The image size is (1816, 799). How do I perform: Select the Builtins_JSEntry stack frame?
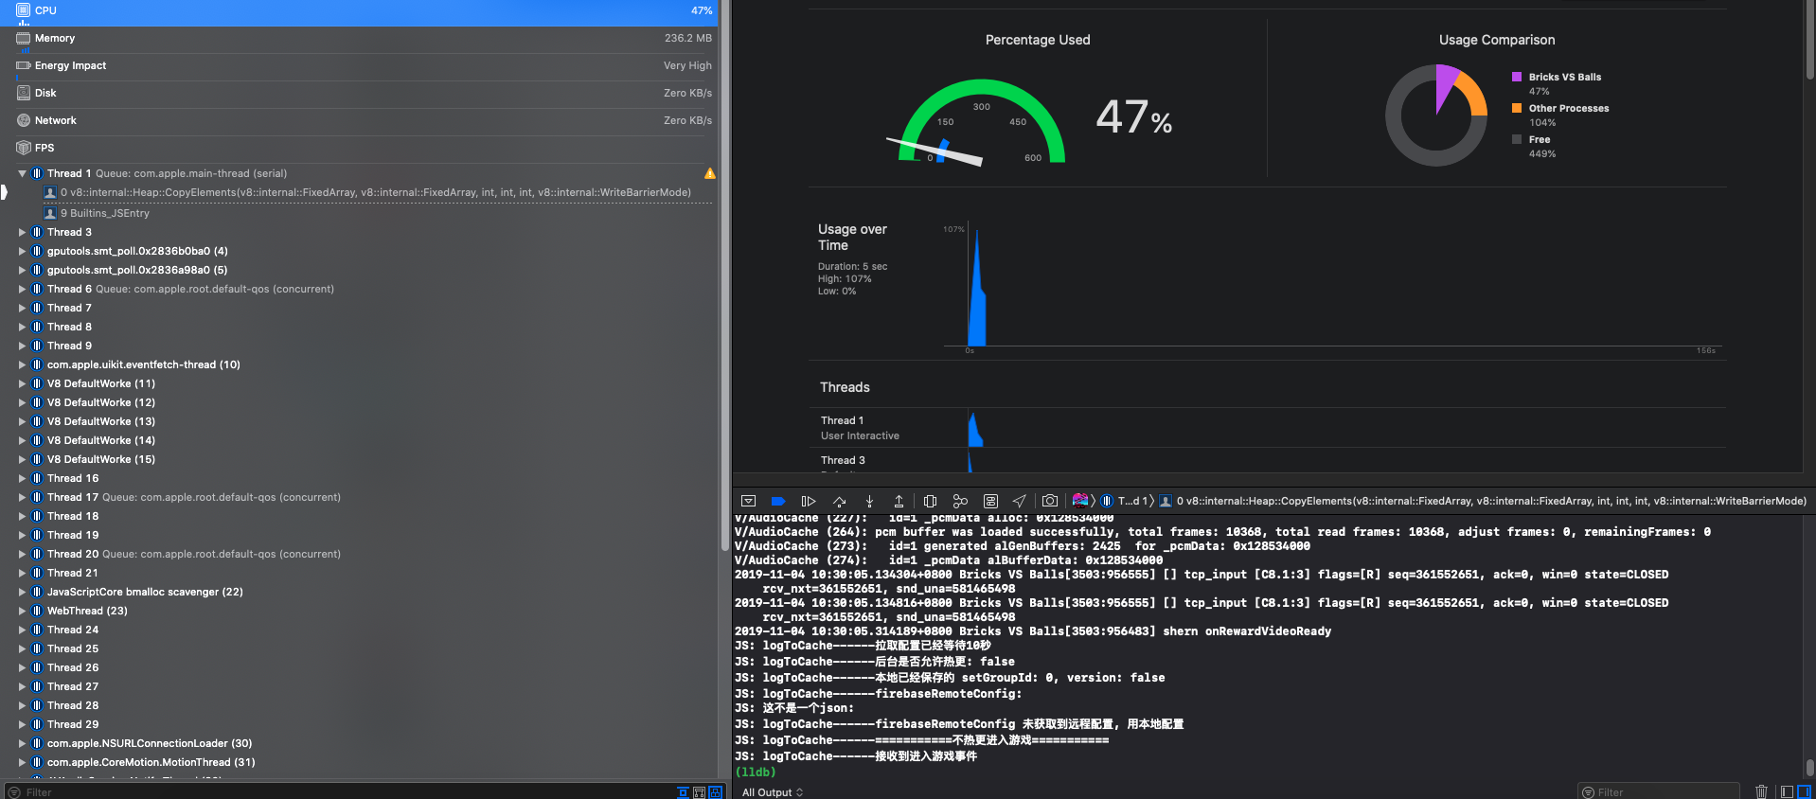104,213
